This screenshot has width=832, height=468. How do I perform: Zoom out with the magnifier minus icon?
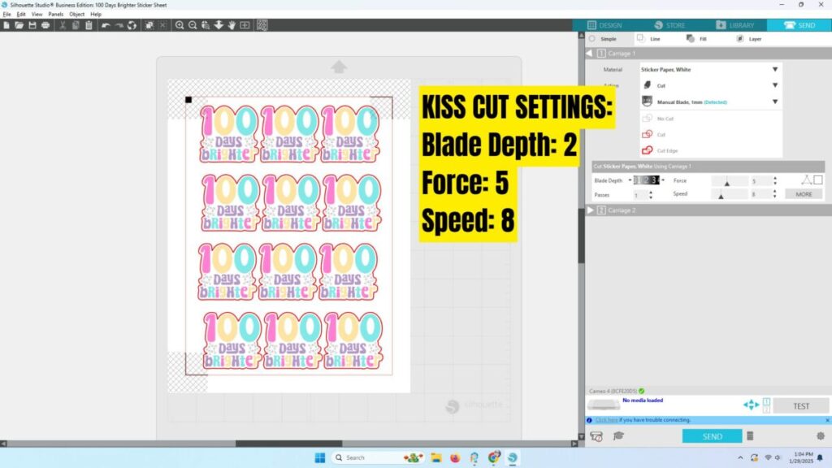193,25
